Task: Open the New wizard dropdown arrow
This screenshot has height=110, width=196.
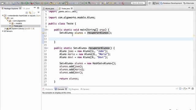Action: coord(4,3)
